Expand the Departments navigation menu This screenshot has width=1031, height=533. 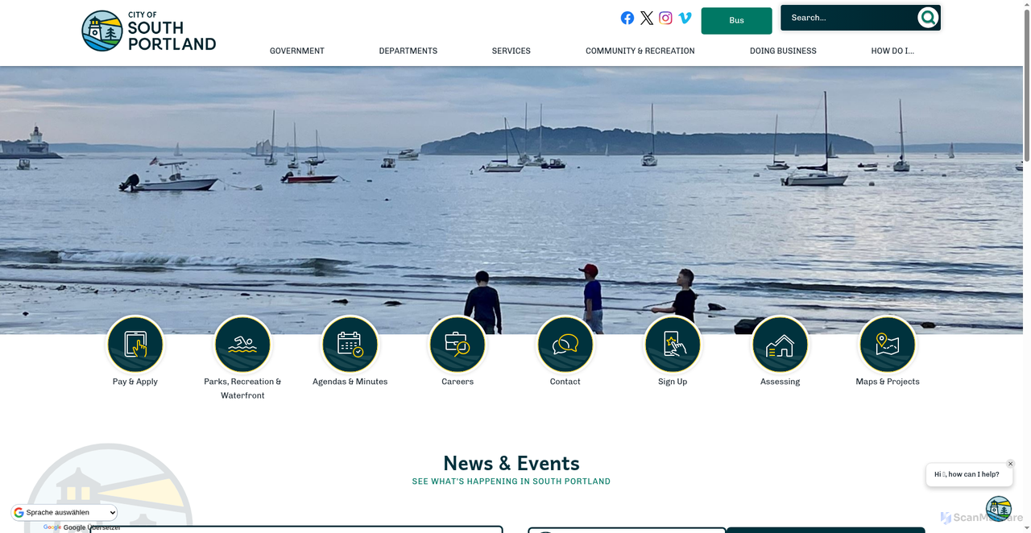tap(408, 51)
